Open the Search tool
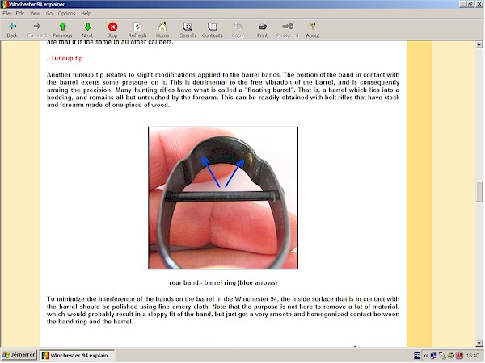This screenshot has width=485, height=363. pos(188,31)
